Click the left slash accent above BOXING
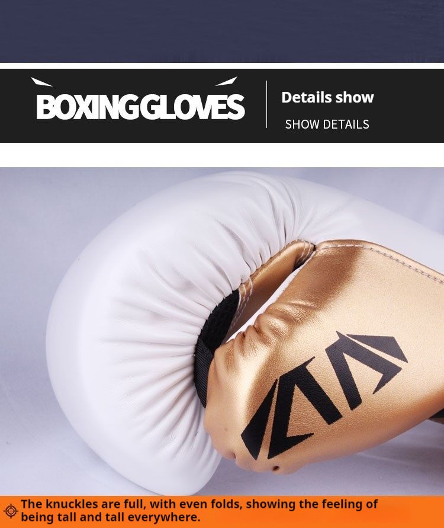This screenshot has height=528, width=444. [41, 82]
